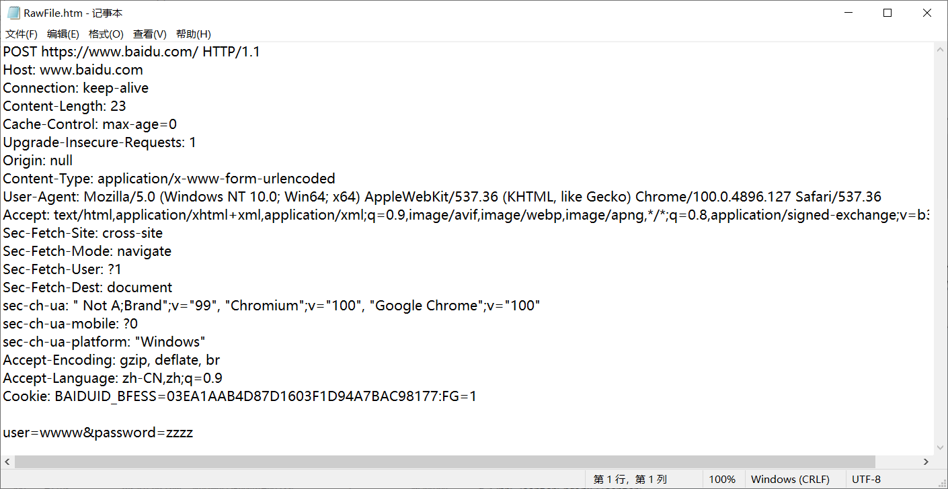Open the 编辑(E) menu
The width and height of the screenshot is (948, 489).
coord(63,34)
